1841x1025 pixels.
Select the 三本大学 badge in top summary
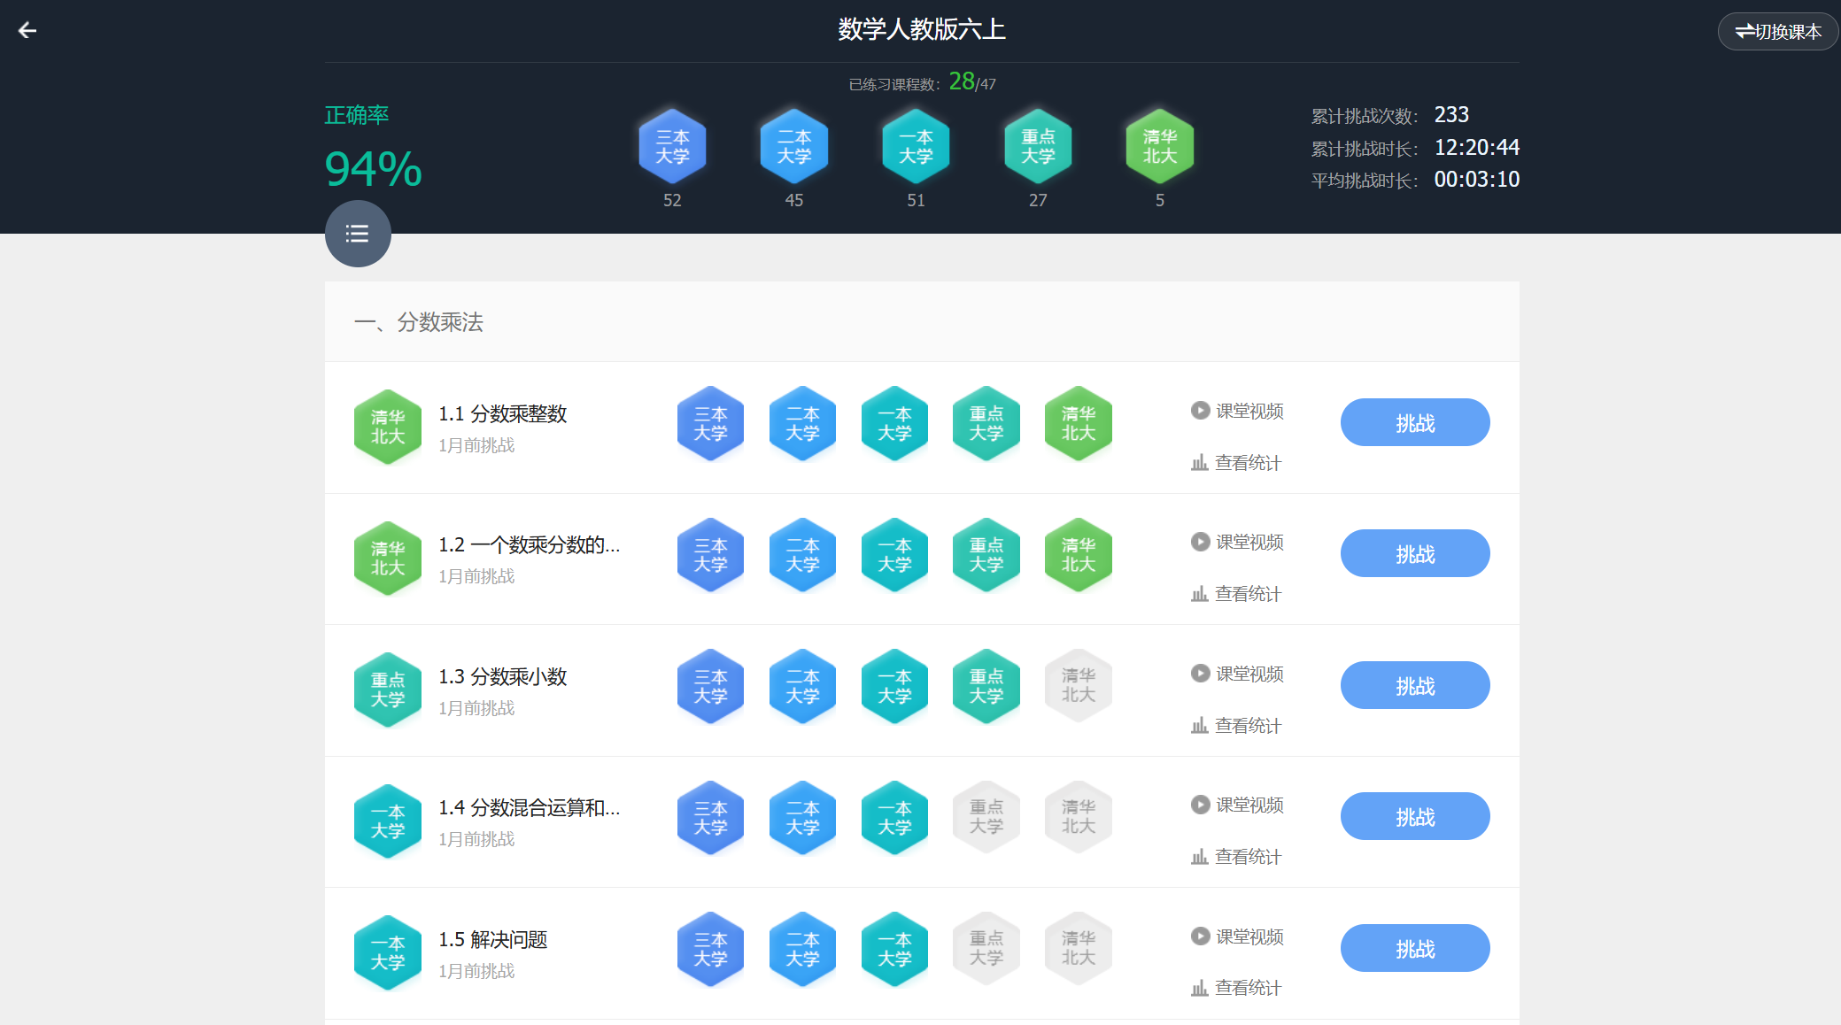tap(672, 146)
